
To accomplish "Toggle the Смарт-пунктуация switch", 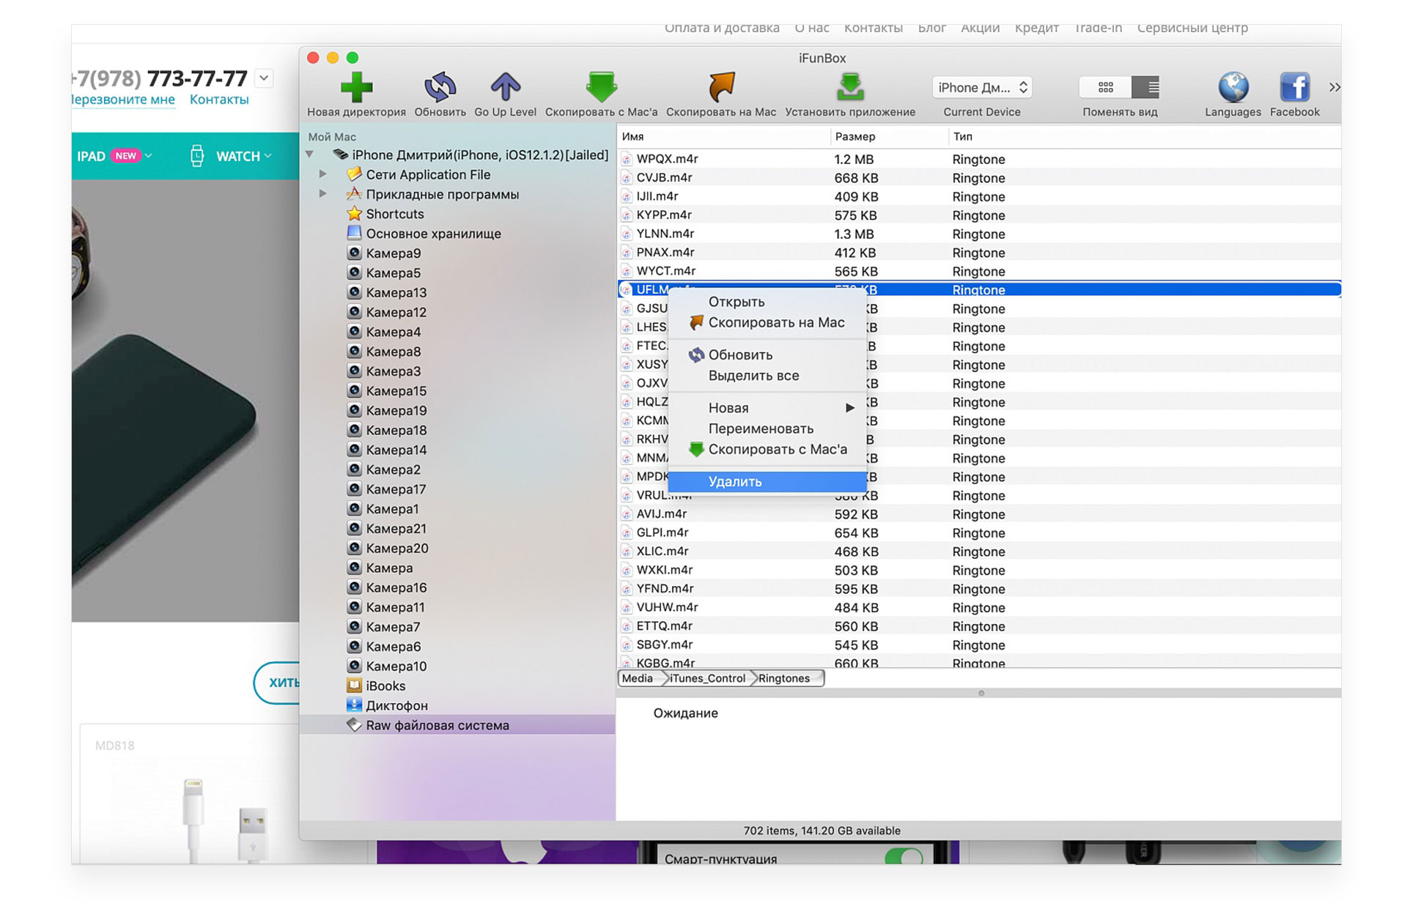I will click(904, 856).
